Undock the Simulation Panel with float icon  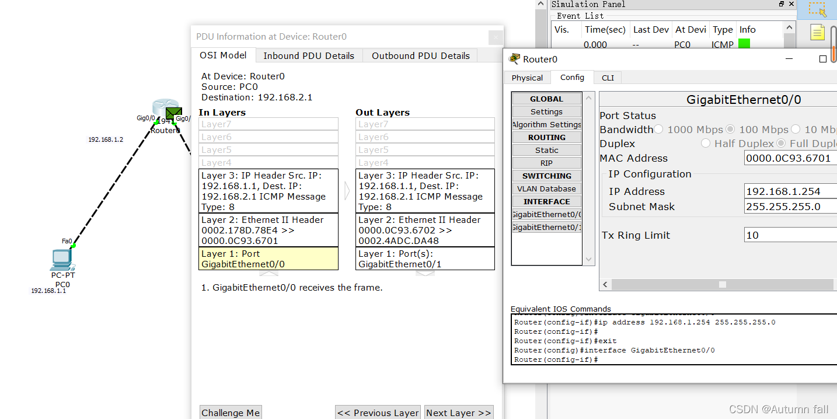click(782, 4)
